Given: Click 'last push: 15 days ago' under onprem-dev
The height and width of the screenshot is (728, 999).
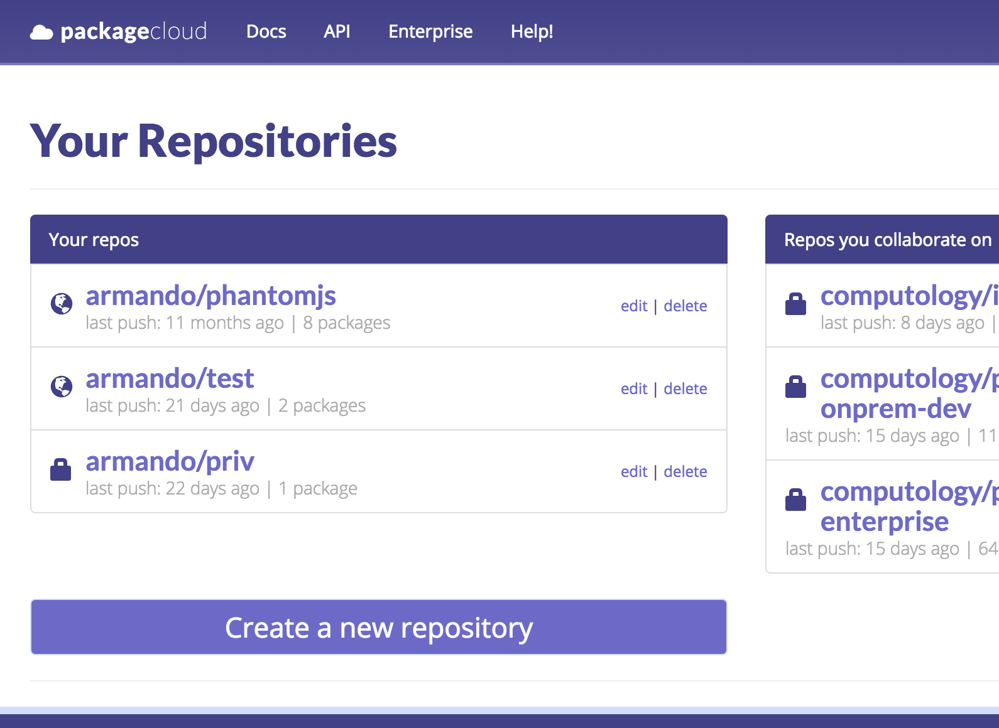Looking at the screenshot, I should (x=872, y=436).
